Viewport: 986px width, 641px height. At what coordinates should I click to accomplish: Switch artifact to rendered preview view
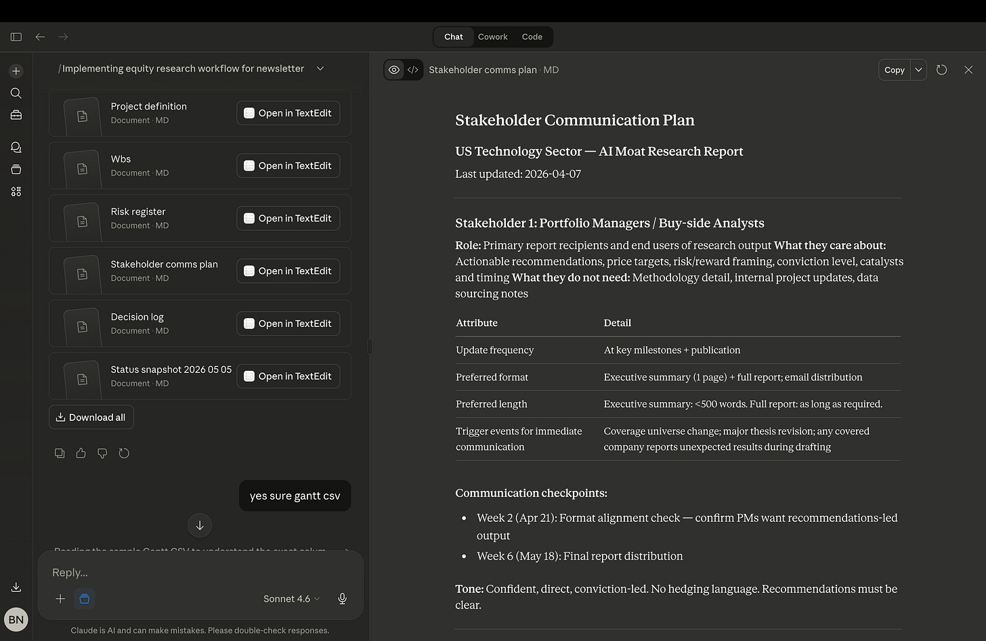pos(394,70)
